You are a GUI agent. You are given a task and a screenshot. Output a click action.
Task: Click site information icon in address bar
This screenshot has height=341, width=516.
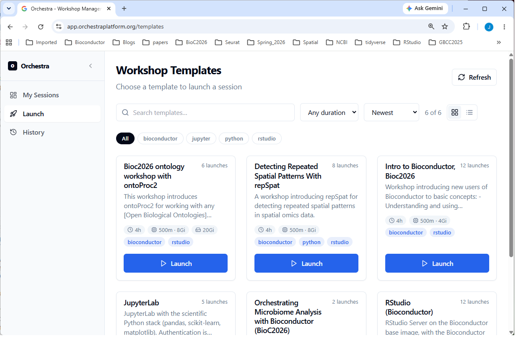(x=59, y=26)
